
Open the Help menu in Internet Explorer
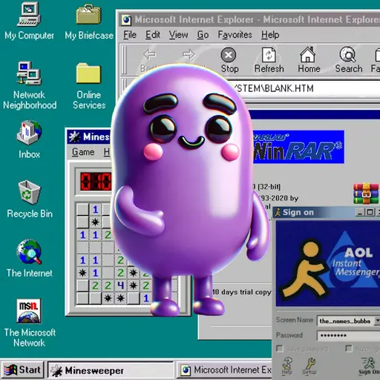pos(270,35)
